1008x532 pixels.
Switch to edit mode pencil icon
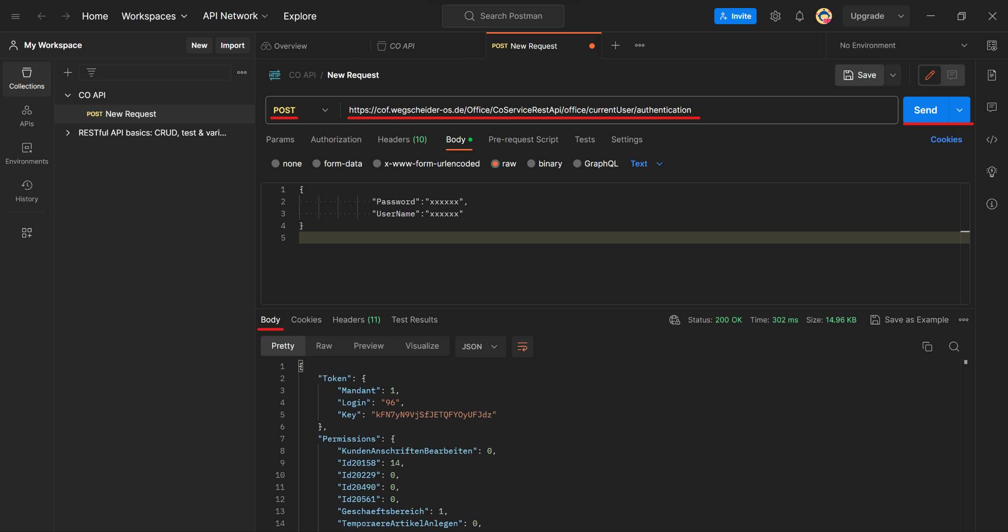pos(930,75)
